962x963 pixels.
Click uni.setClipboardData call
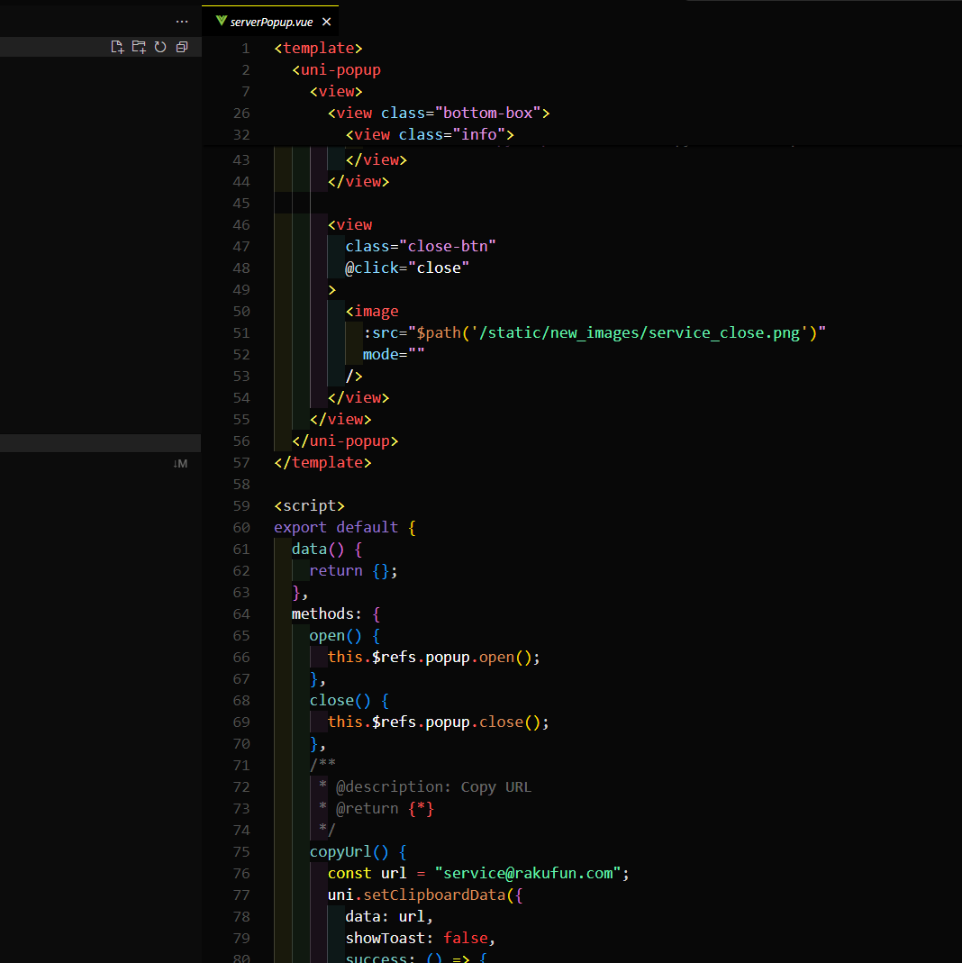pyautogui.click(x=425, y=895)
